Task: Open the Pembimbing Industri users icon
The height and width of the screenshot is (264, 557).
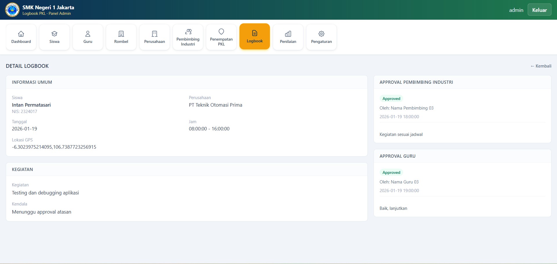Action: [188, 31]
